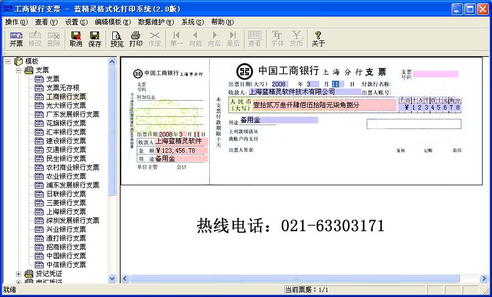The width and height of the screenshot is (492, 297).
Task: Click the cheque view horizontal scroll left arrow
Action: click(x=125, y=279)
